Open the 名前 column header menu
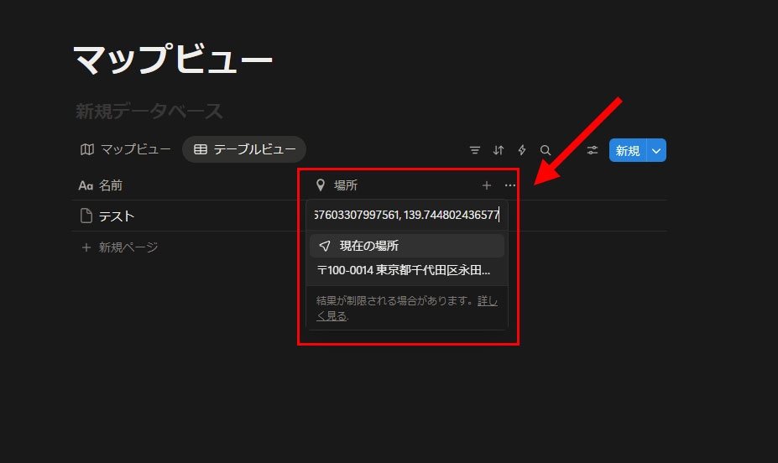 [x=111, y=185]
